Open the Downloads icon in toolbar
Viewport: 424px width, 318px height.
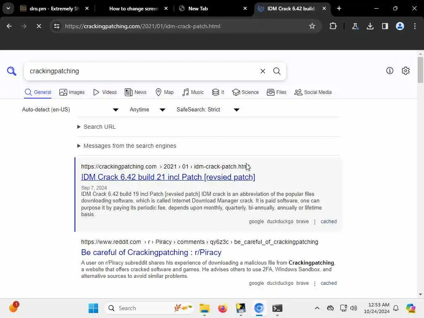point(370,26)
